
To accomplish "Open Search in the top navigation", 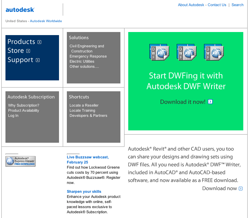I will tap(237, 5).
